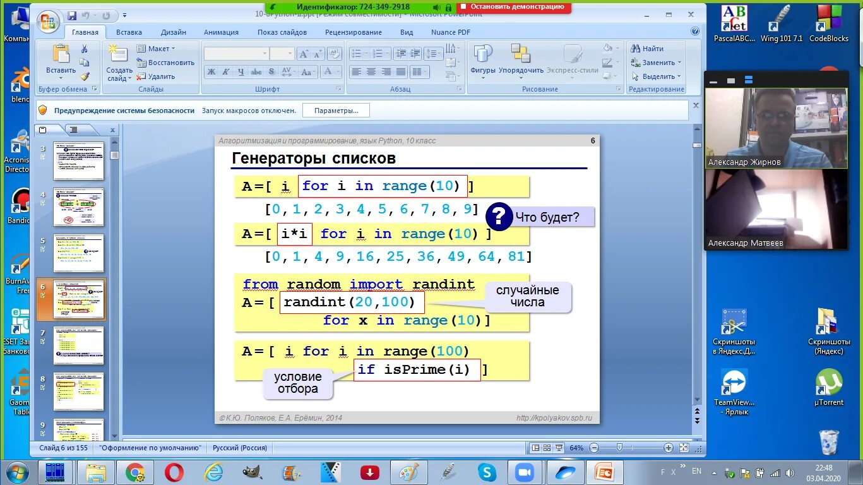Align text left in Абзац group
The height and width of the screenshot is (485, 863).
(357, 72)
